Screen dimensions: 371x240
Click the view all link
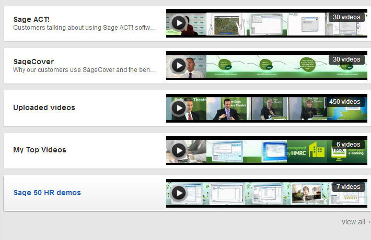pyautogui.click(x=353, y=222)
